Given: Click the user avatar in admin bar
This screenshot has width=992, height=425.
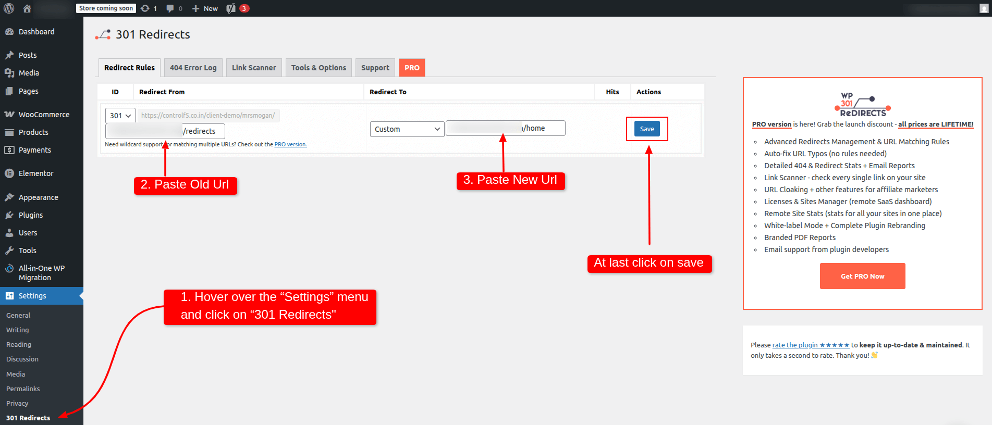Looking at the screenshot, I should [984, 8].
